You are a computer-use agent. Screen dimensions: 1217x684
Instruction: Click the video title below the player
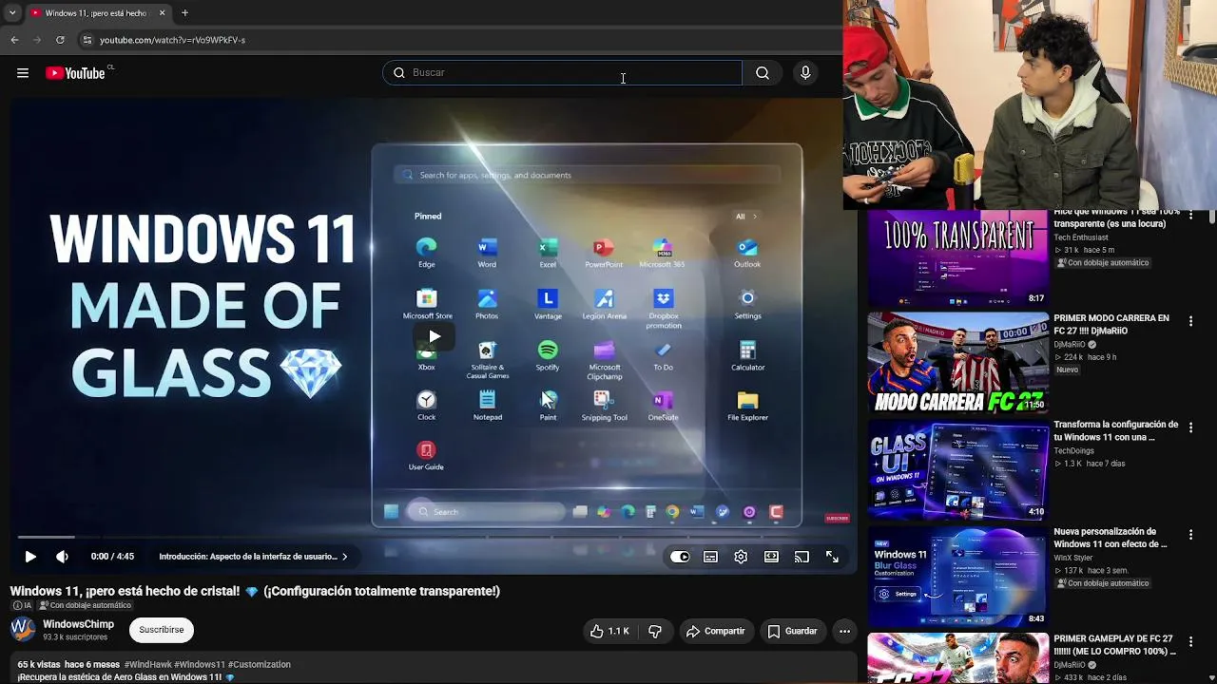(255, 591)
